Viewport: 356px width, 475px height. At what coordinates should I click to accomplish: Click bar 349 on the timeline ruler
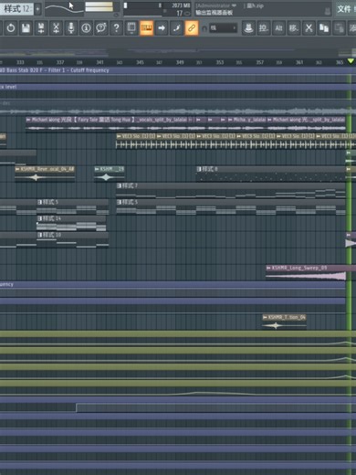tap(180, 62)
